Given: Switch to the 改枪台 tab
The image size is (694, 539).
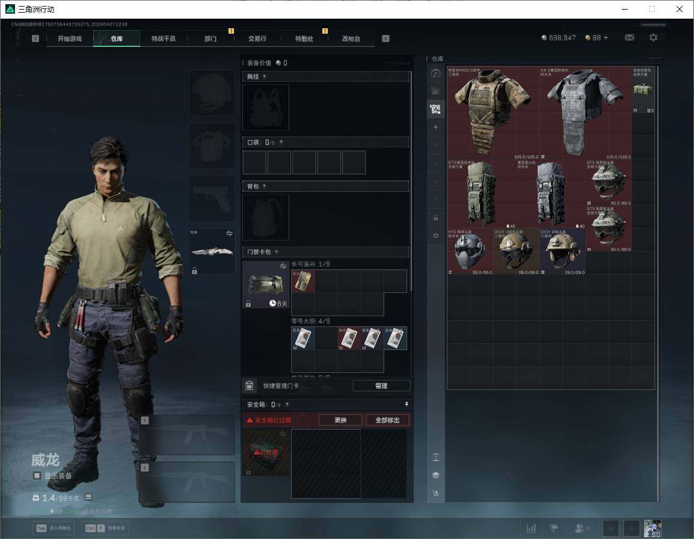Looking at the screenshot, I should tap(351, 38).
